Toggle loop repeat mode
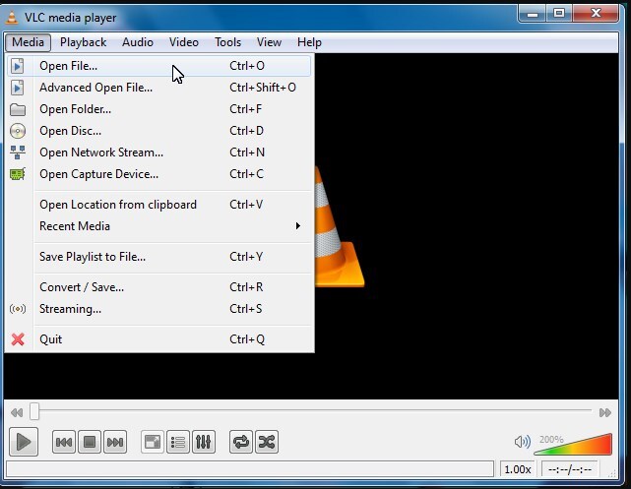The image size is (631, 489). [240, 443]
